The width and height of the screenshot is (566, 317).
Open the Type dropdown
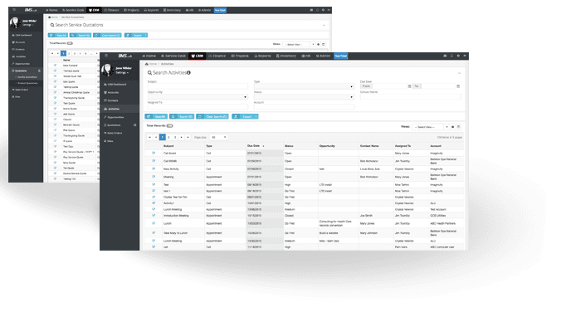304,86
